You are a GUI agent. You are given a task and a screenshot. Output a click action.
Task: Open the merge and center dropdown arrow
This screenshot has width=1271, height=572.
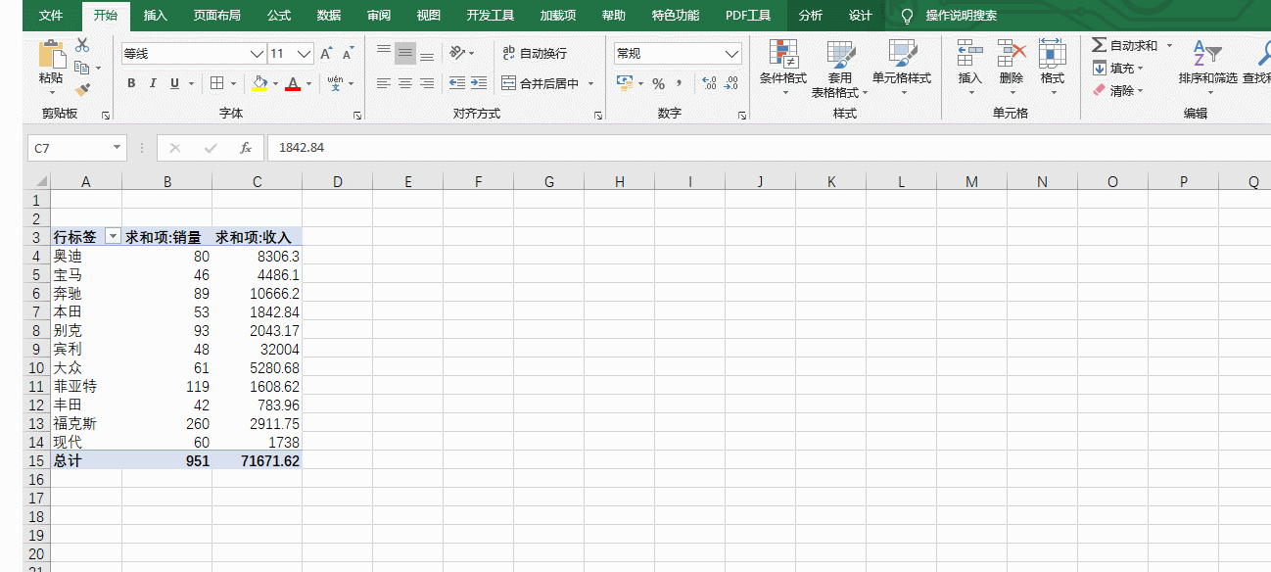[591, 84]
